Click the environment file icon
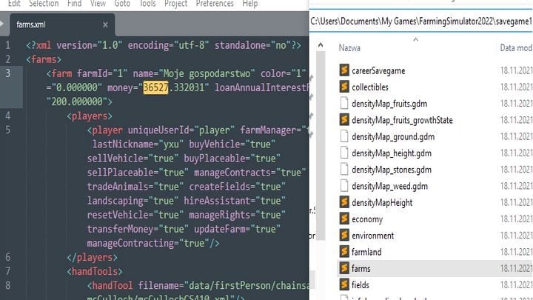This screenshot has height=300, width=533. pyautogui.click(x=344, y=236)
